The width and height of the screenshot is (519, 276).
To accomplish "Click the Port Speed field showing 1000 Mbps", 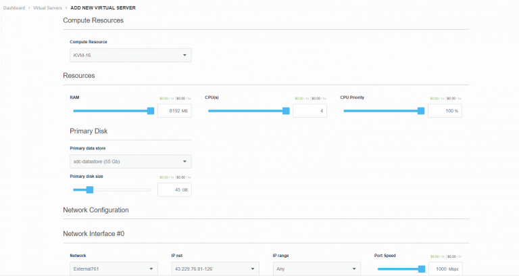I will click(x=445, y=269).
